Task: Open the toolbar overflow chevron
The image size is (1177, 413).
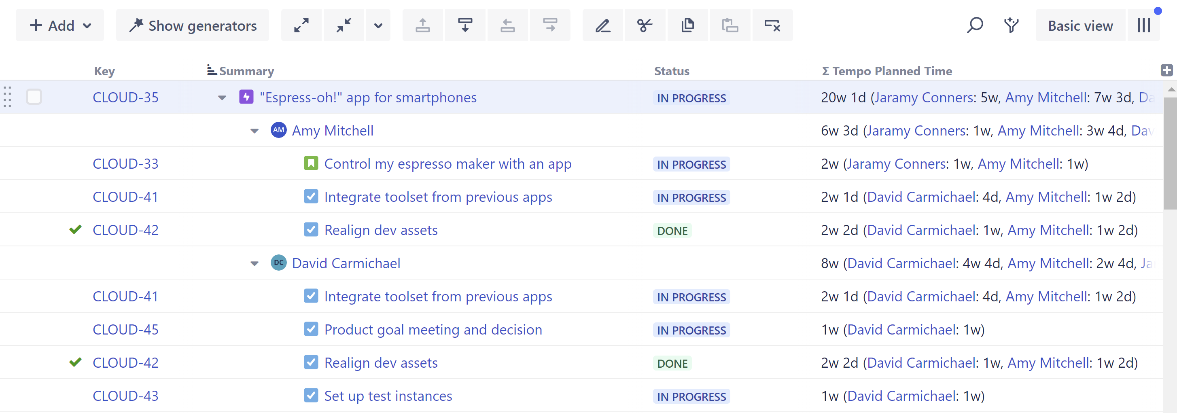Action: pos(378,25)
